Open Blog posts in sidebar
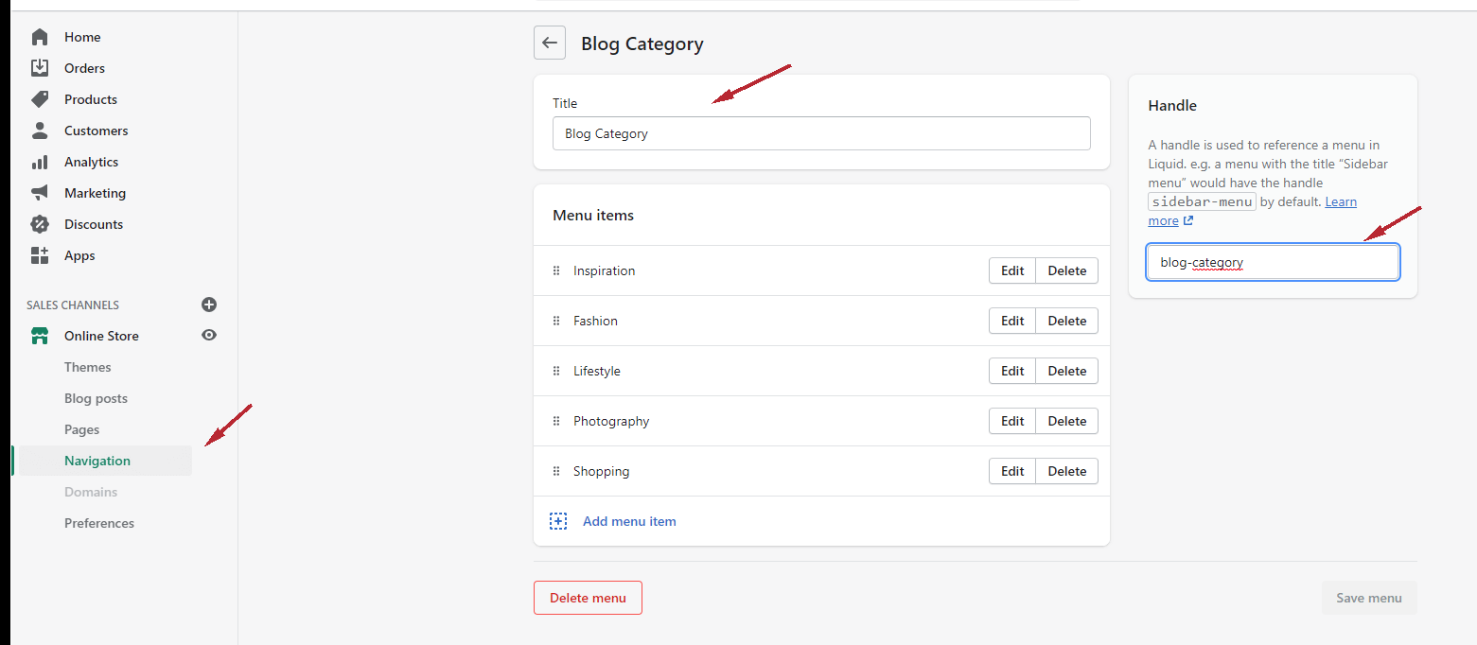 tap(96, 398)
